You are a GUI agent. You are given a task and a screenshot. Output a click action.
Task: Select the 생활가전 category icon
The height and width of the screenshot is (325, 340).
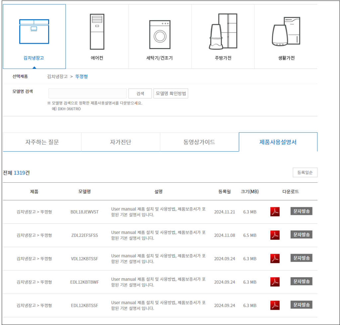tap(286, 32)
